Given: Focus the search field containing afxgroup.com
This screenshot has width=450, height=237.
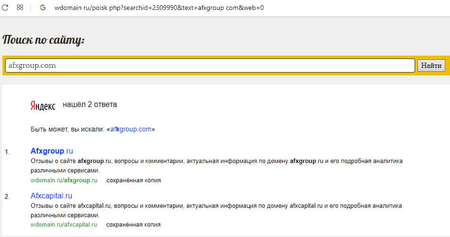Looking at the screenshot, I should (x=210, y=65).
